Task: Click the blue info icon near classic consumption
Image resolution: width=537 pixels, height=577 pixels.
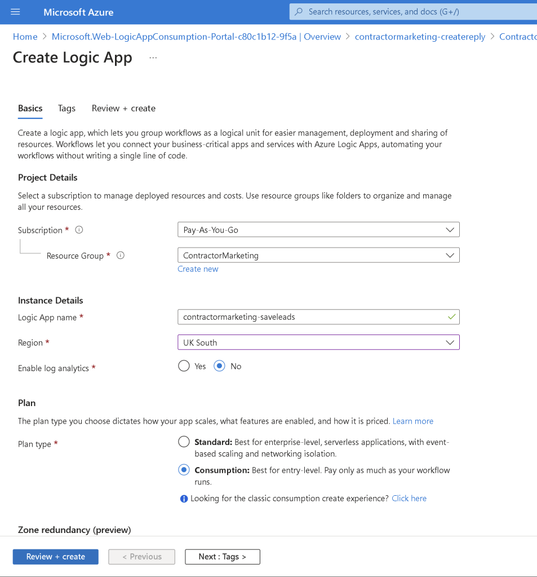Action: point(184,499)
